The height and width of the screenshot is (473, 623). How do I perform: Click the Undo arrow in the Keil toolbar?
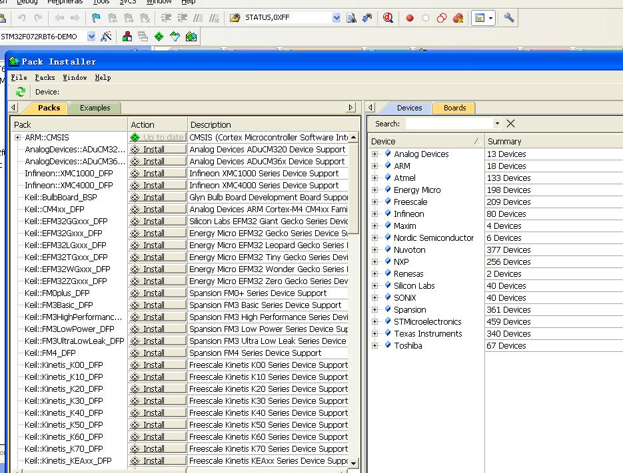pos(22,18)
